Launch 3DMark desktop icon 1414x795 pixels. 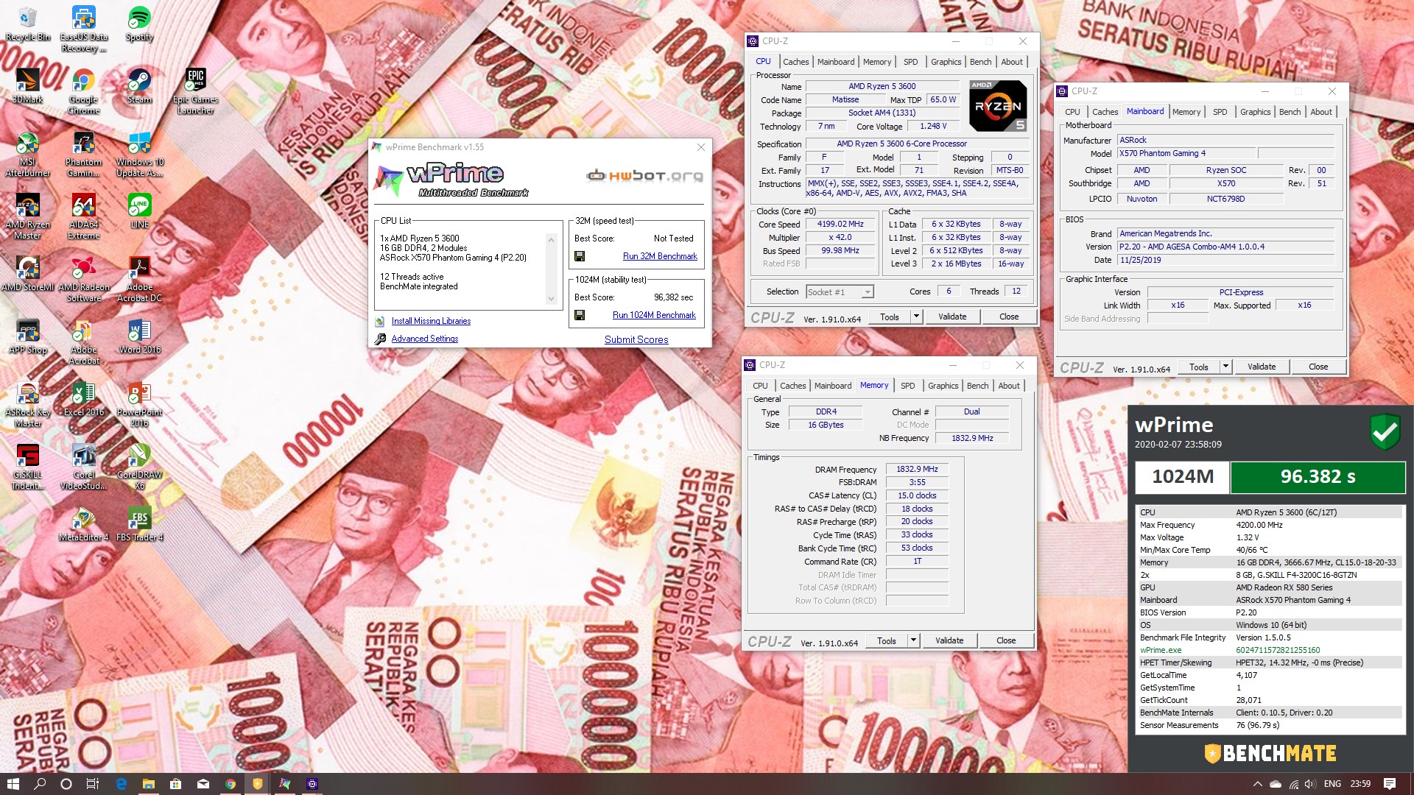(x=28, y=86)
